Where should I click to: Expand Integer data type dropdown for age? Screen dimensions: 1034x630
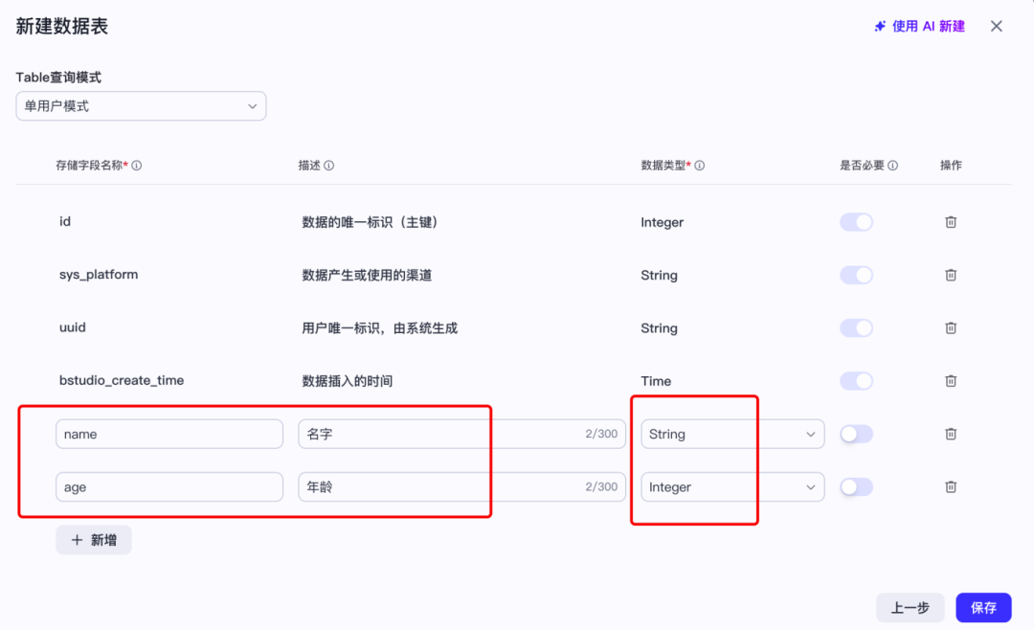pyautogui.click(x=732, y=486)
